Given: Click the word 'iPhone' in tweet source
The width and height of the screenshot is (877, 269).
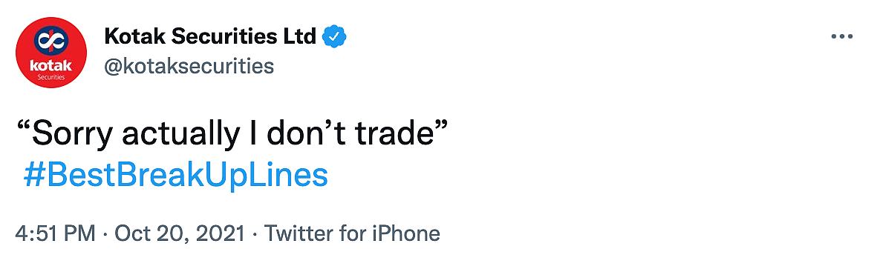Looking at the screenshot, I should click(407, 233).
